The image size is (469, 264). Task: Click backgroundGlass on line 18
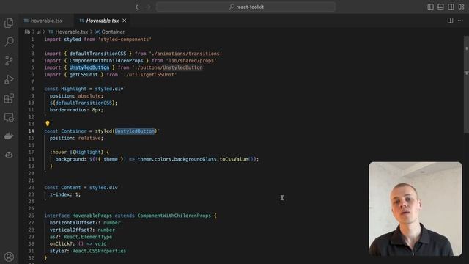tap(196, 159)
